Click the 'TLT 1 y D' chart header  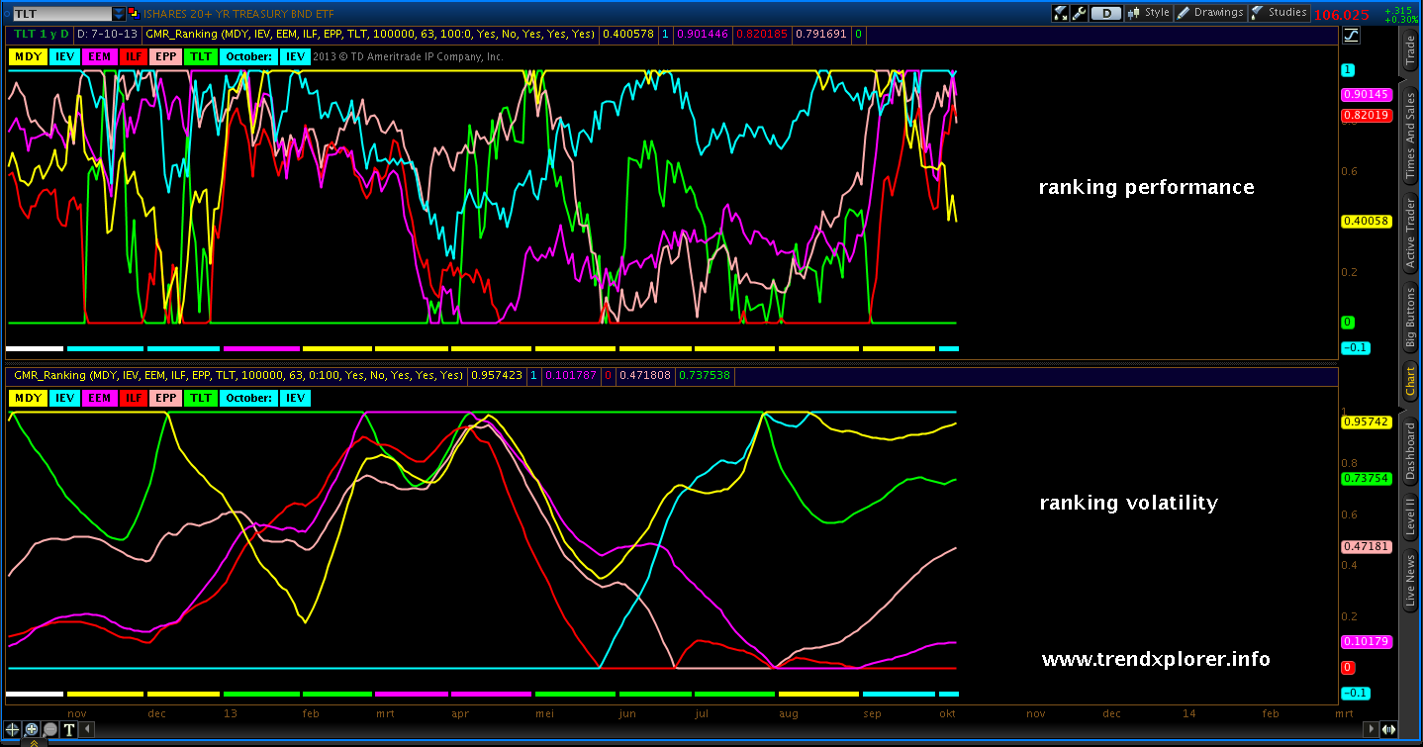[40, 34]
